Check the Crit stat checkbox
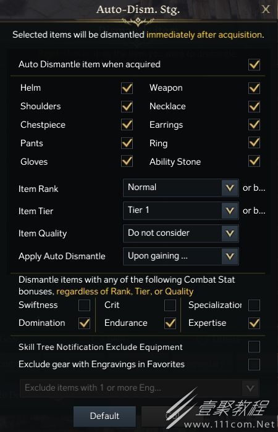 tap(170, 305)
